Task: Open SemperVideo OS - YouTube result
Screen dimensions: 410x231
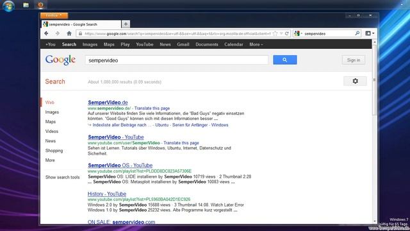Action: coord(120,166)
